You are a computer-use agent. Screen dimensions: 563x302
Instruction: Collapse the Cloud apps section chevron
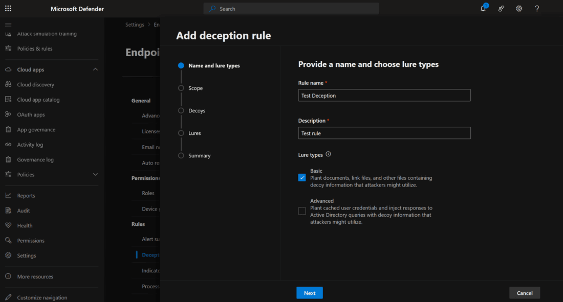95,69
